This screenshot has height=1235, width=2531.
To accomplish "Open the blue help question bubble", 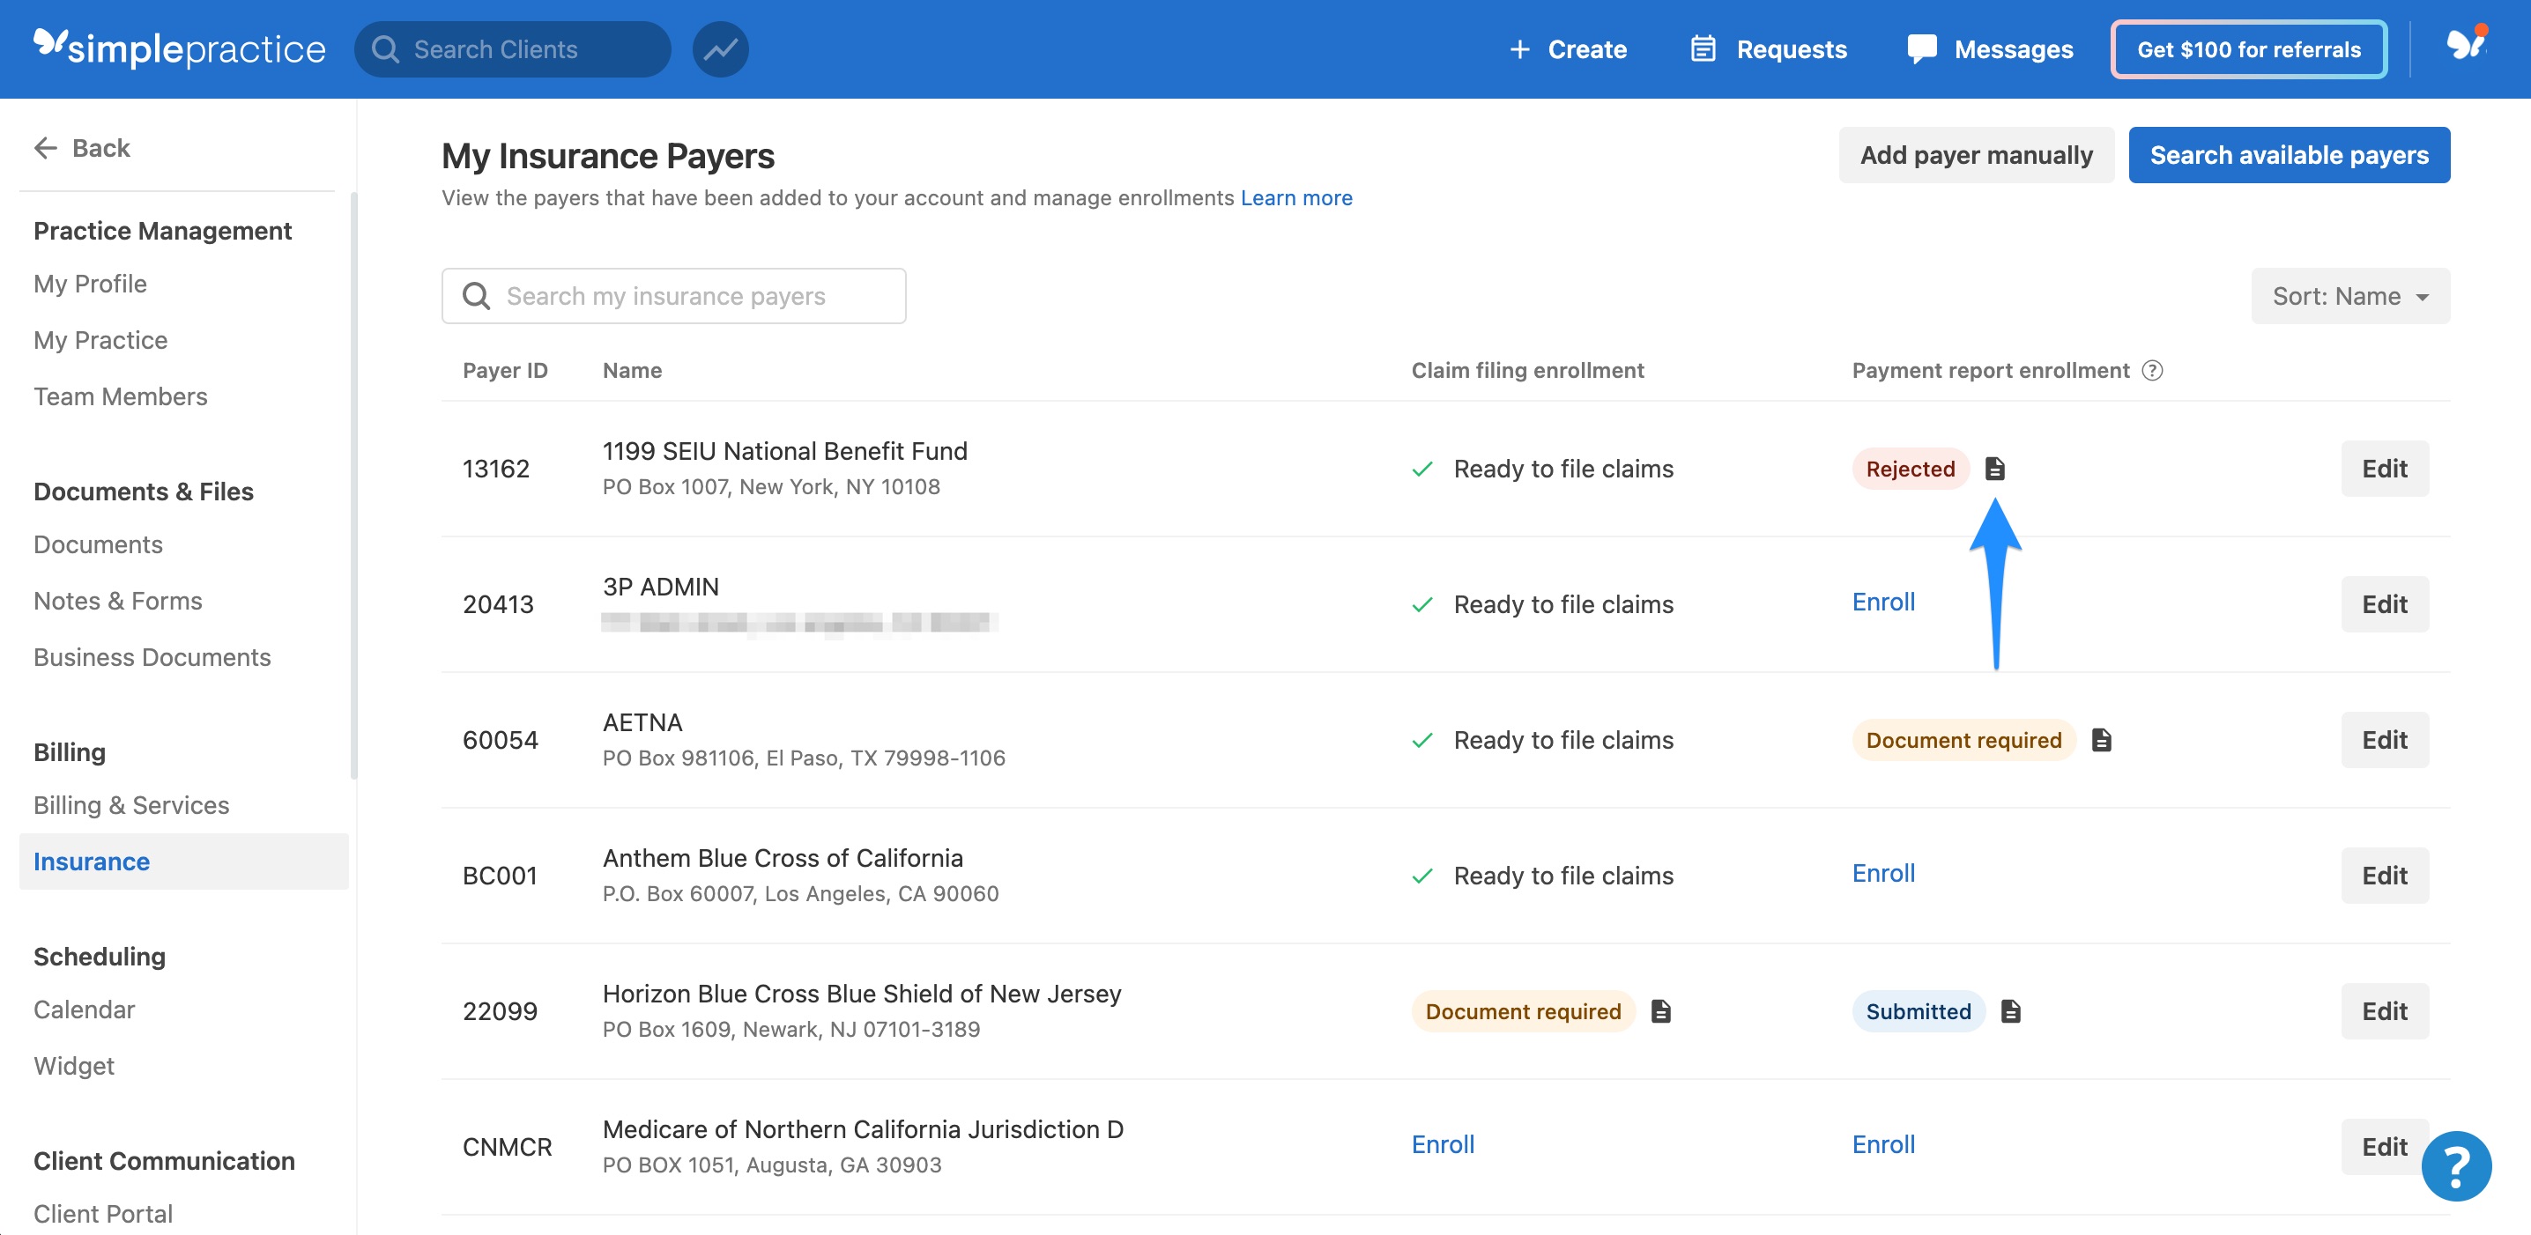I will tap(2455, 1165).
